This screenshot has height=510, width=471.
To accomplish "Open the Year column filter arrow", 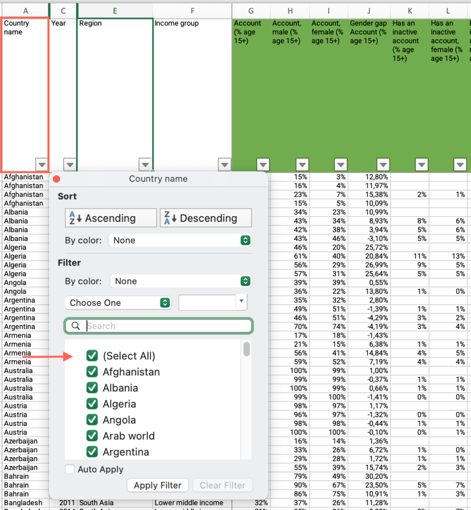I will click(x=70, y=164).
